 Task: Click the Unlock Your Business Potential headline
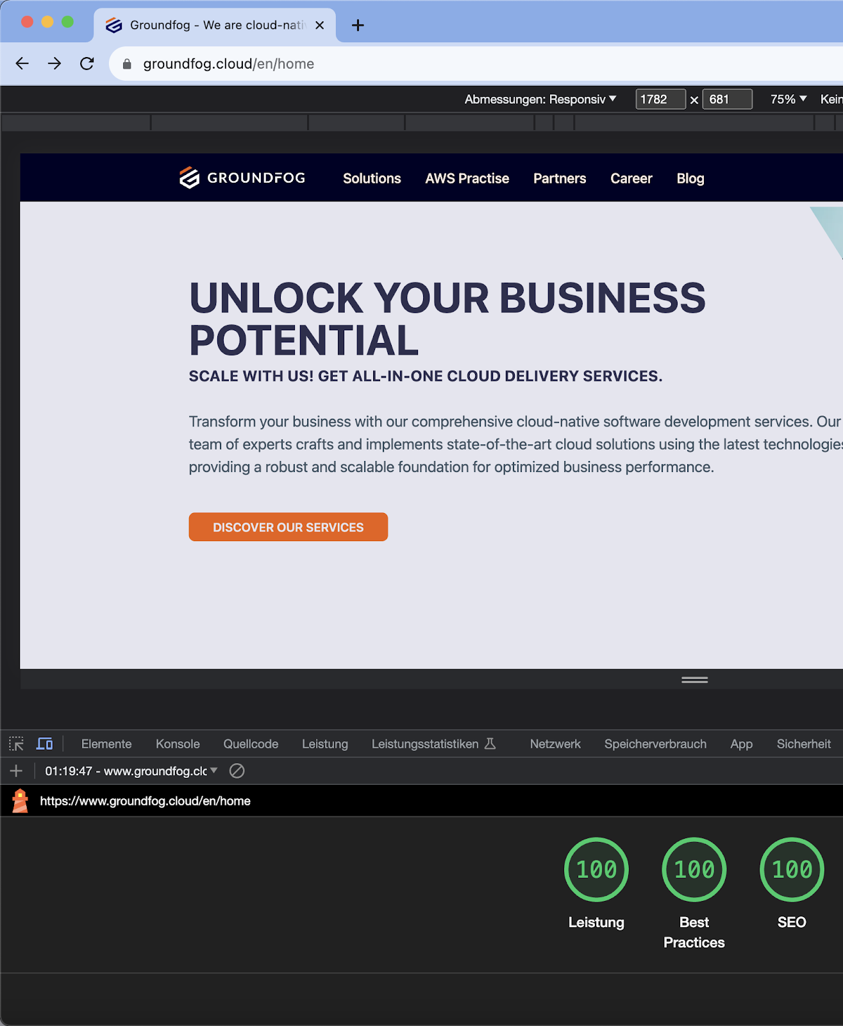[x=447, y=319]
